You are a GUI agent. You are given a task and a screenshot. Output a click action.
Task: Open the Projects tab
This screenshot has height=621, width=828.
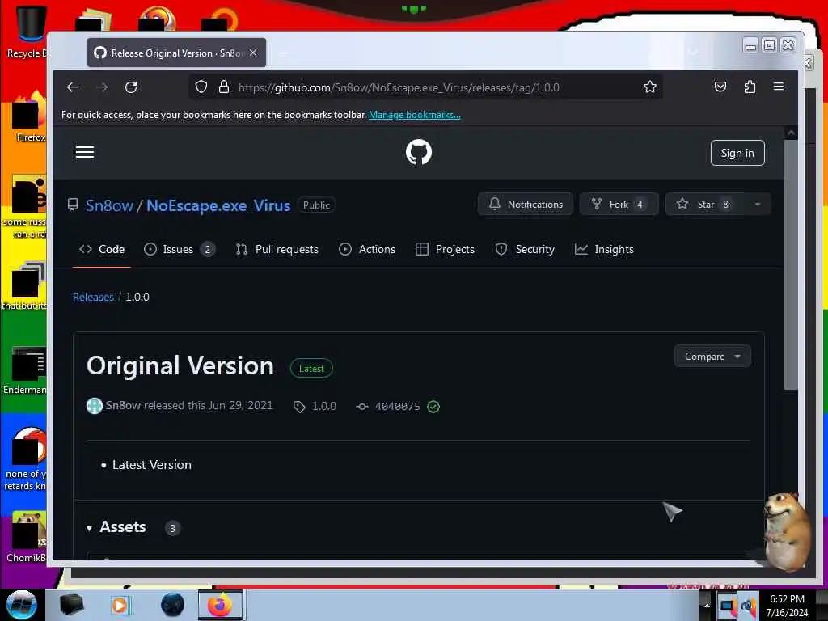(x=446, y=249)
